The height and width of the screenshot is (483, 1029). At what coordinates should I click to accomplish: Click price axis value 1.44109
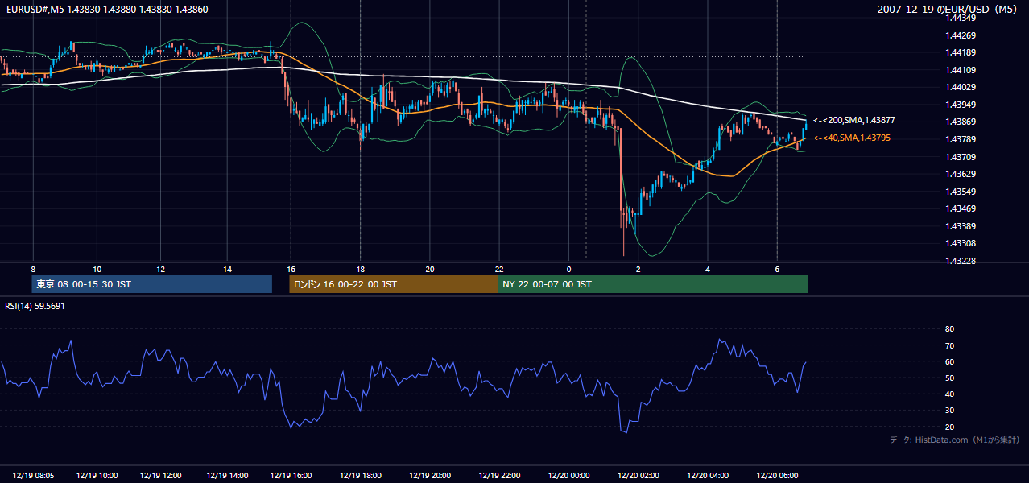(x=961, y=70)
